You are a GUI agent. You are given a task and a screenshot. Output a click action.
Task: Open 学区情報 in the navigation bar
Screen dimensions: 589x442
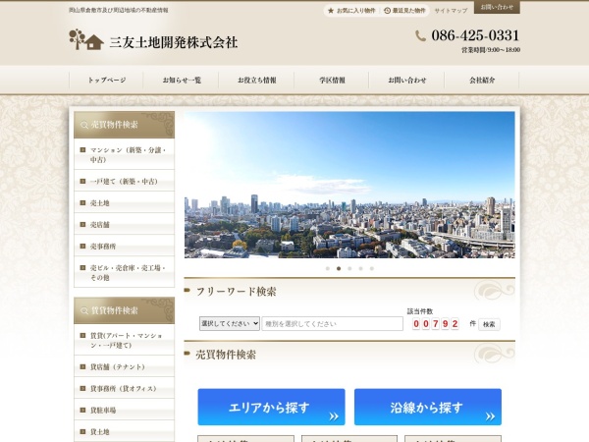coord(332,81)
